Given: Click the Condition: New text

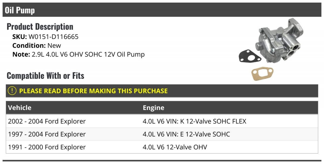Looking at the screenshot, I should pyautogui.click(x=37, y=45).
